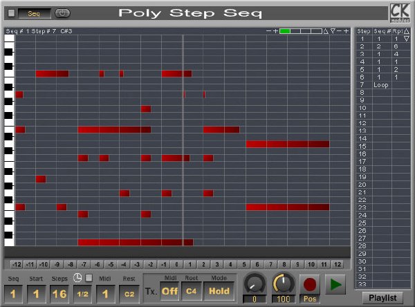Image resolution: width=415 pixels, height=307 pixels.
Task: Click the clock sync icon near Steps
Action: pyautogui.click(x=77, y=278)
